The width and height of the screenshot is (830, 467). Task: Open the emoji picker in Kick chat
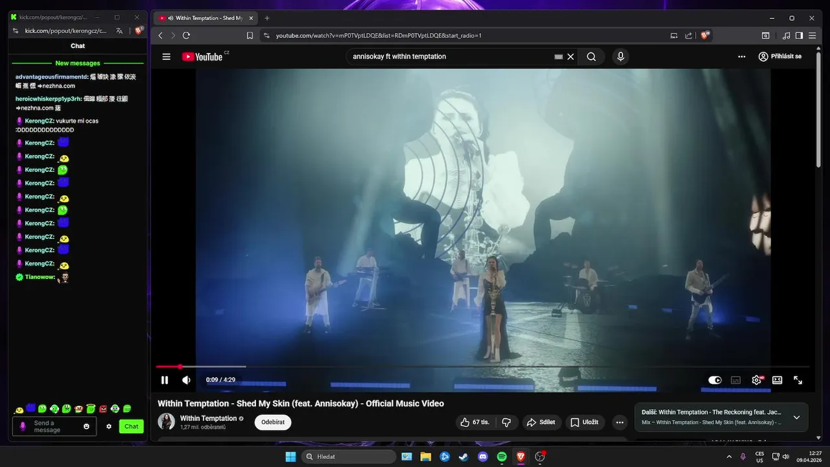(86, 426)
